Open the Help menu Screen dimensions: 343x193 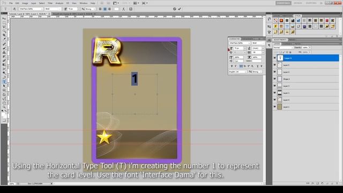[x=93, y=3]
